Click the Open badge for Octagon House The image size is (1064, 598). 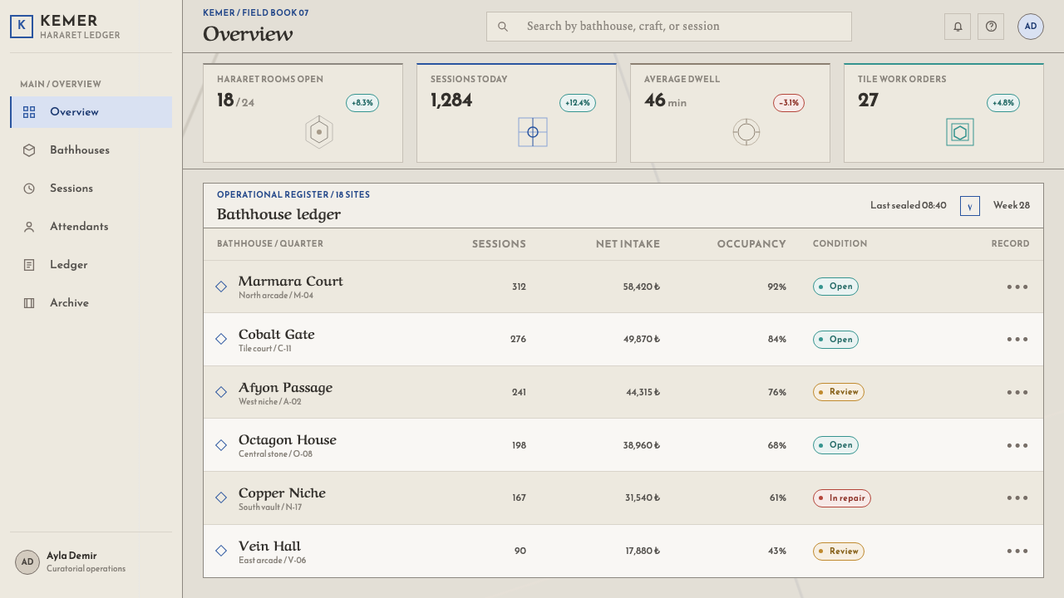coord(835,445)
